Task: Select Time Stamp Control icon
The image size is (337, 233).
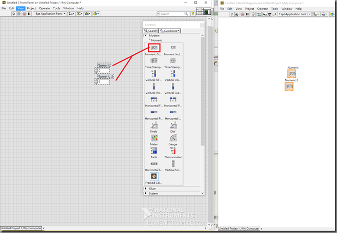Action: click(154, 60)
